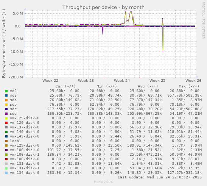Click the 'Week 22' axis label

tap(50, 81)
